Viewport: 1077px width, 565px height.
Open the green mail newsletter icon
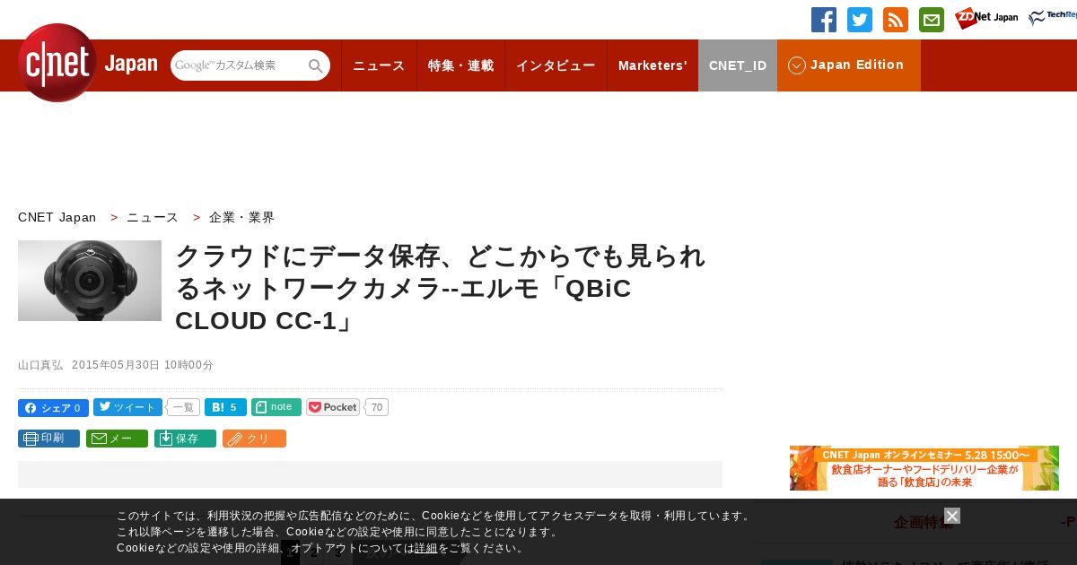coord(932,20)
